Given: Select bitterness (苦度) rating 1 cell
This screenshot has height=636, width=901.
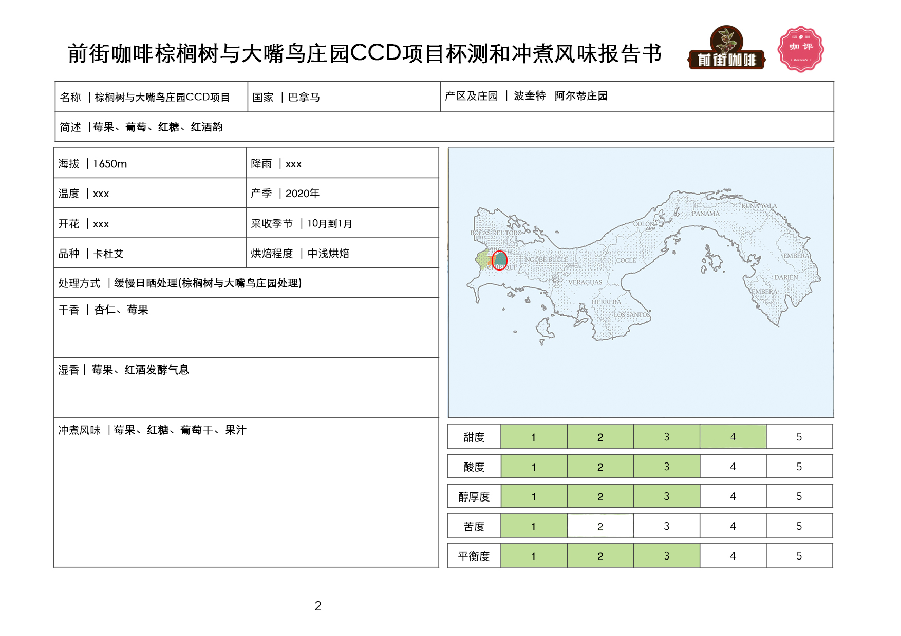Looking at the screenshot, I should (x=533, y=526).
